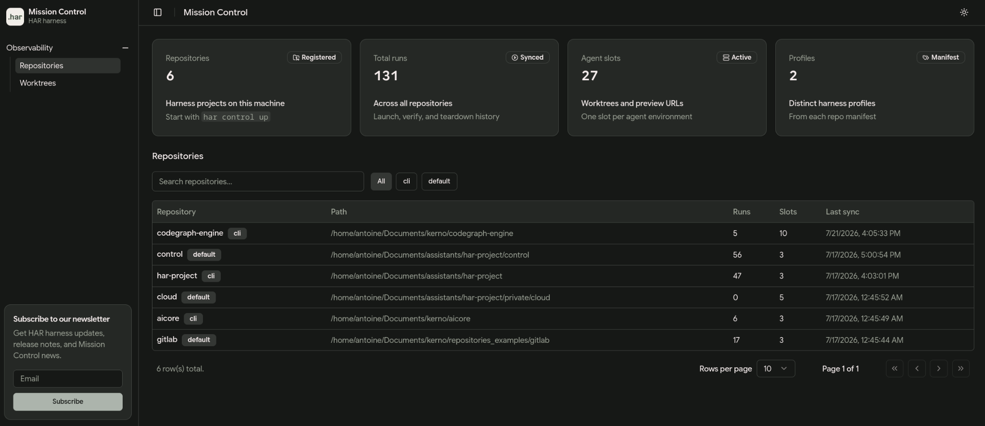
Task: Click the slots value 10
Action: [783, 234]
